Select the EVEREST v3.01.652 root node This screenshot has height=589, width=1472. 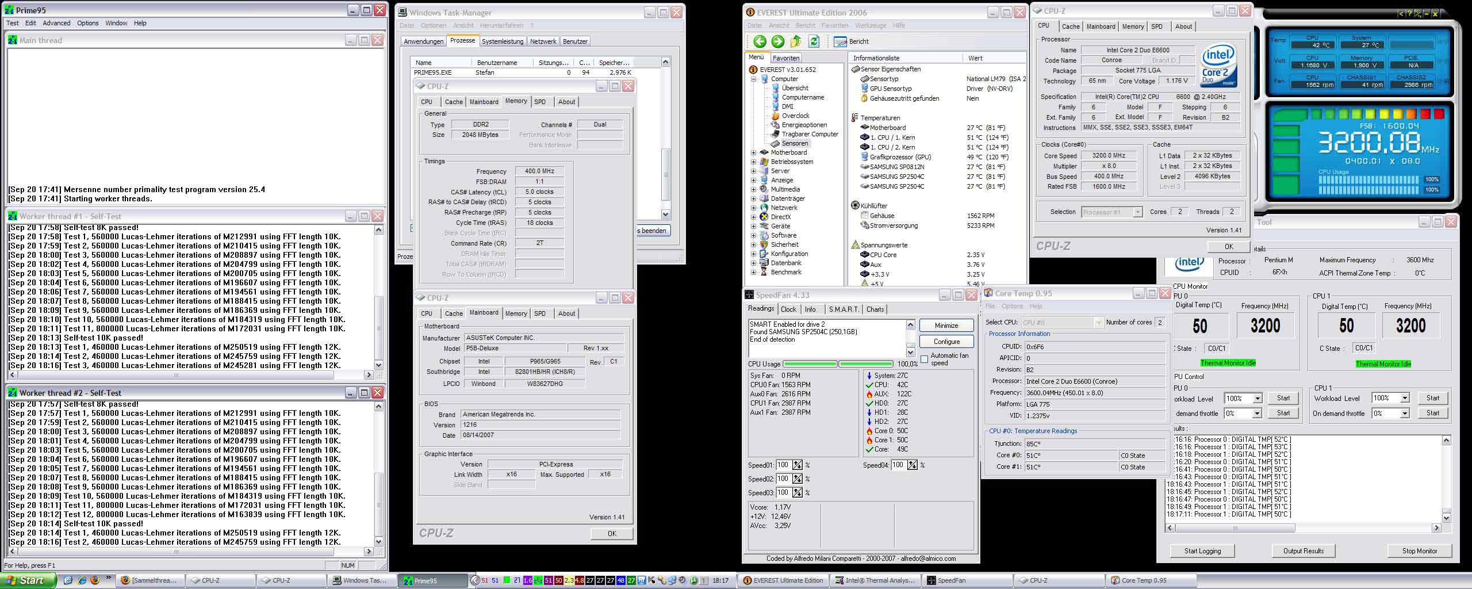[x=783, y=70]
